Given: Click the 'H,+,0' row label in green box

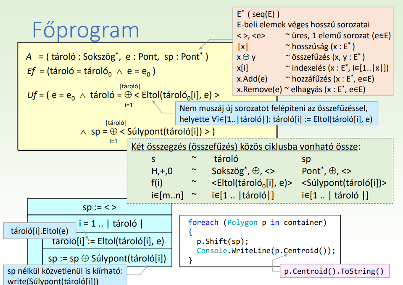Looking at the screenshot, I should pyautogui.click(x=162, y=171).
